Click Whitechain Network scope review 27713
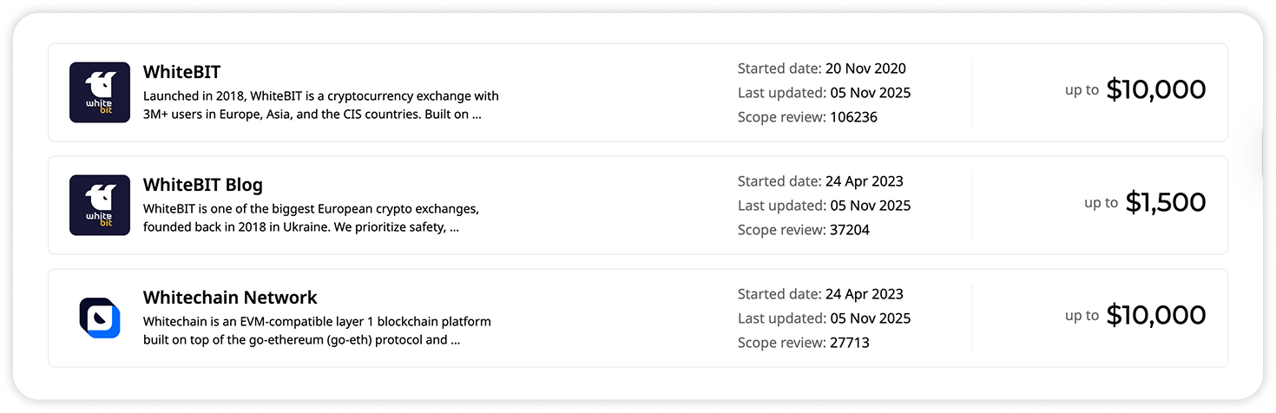This screenshot has width=1276, height=413. coord(848,343)
